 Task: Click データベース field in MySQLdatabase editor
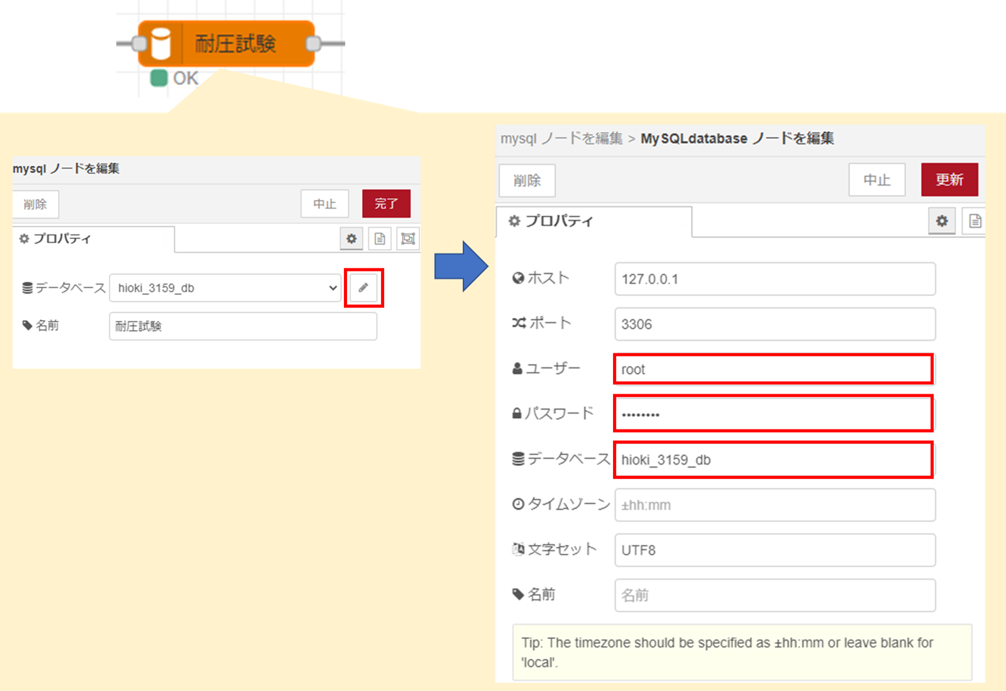coord(773,460)
